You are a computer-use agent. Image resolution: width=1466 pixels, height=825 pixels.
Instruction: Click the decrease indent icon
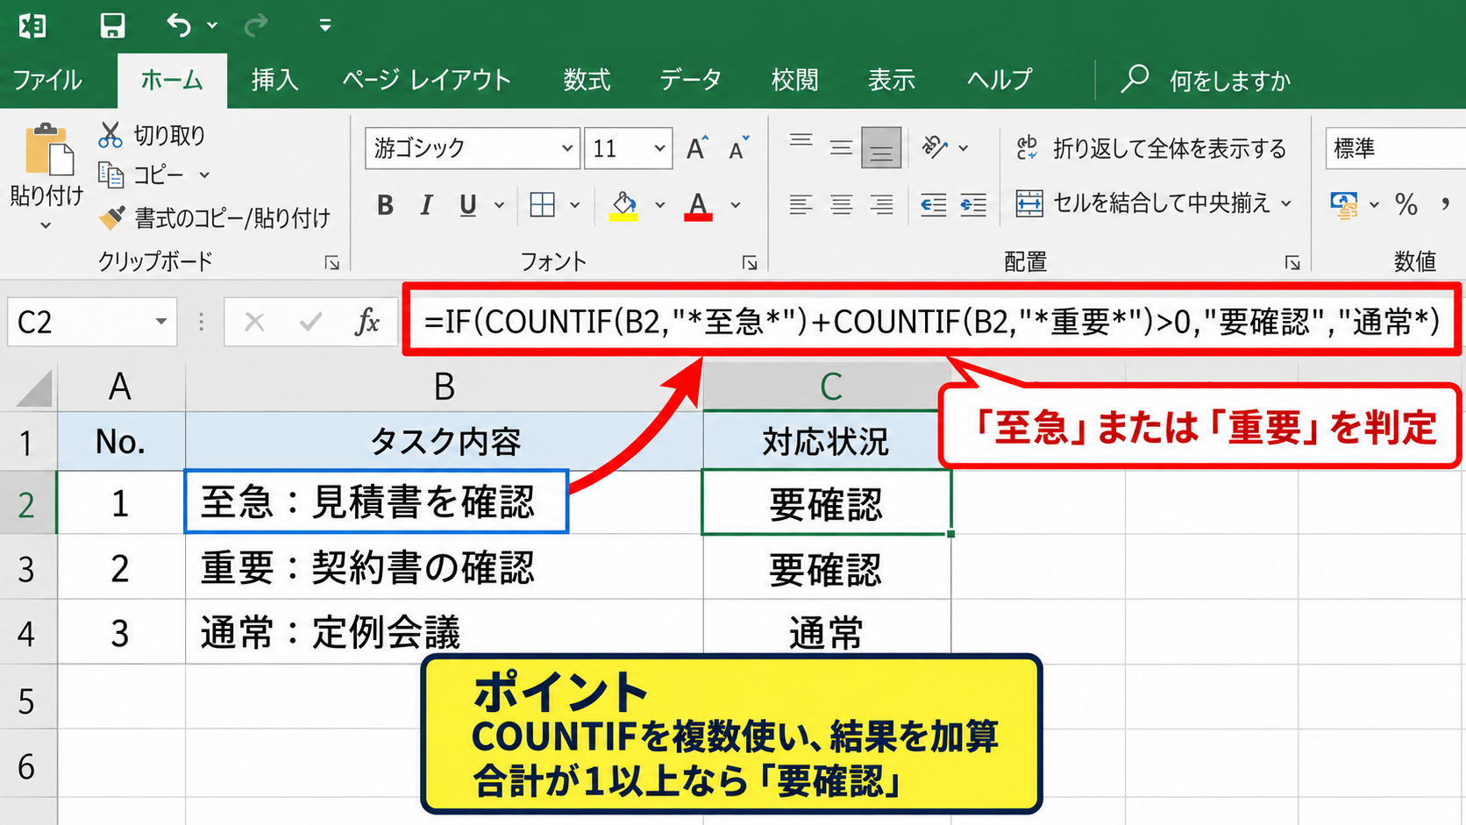[x=933, y=205]
